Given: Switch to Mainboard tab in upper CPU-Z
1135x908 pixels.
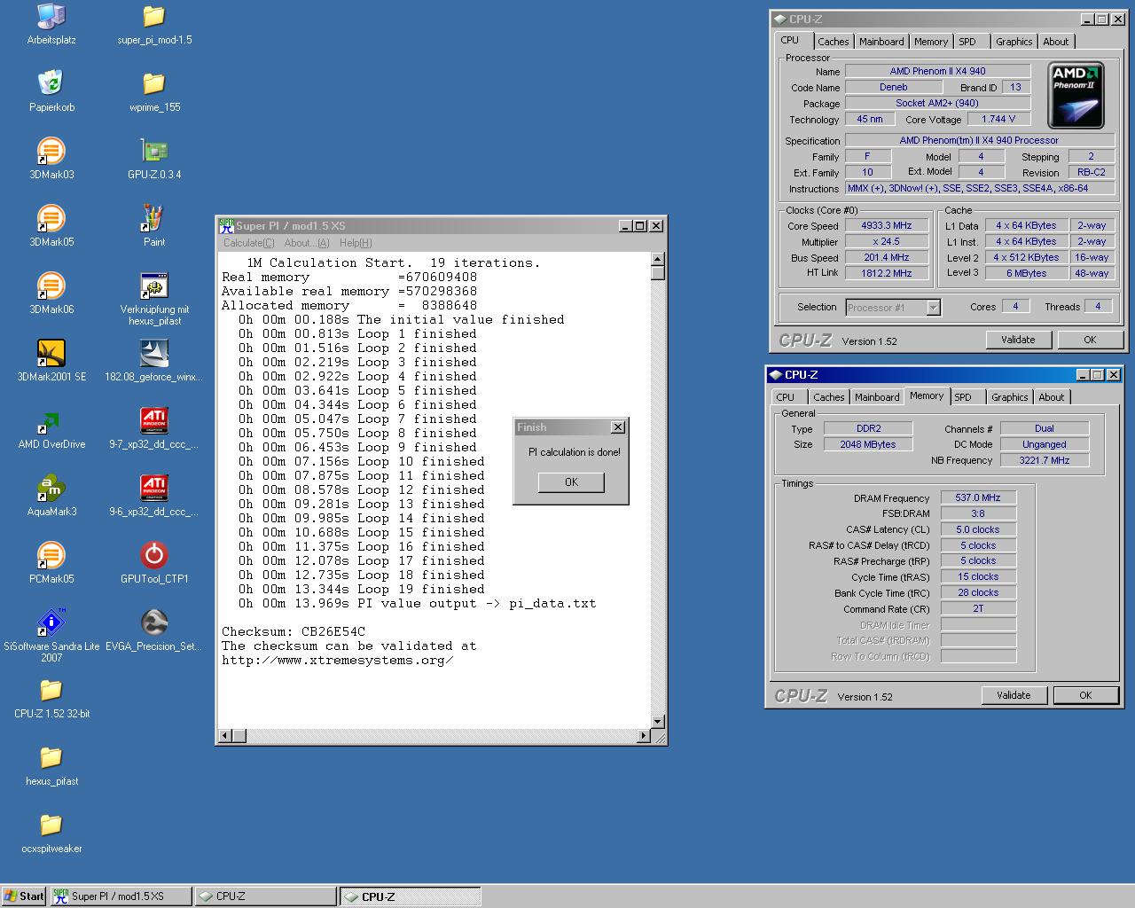Looking at the screenshot, I should (x=881, y=42).
